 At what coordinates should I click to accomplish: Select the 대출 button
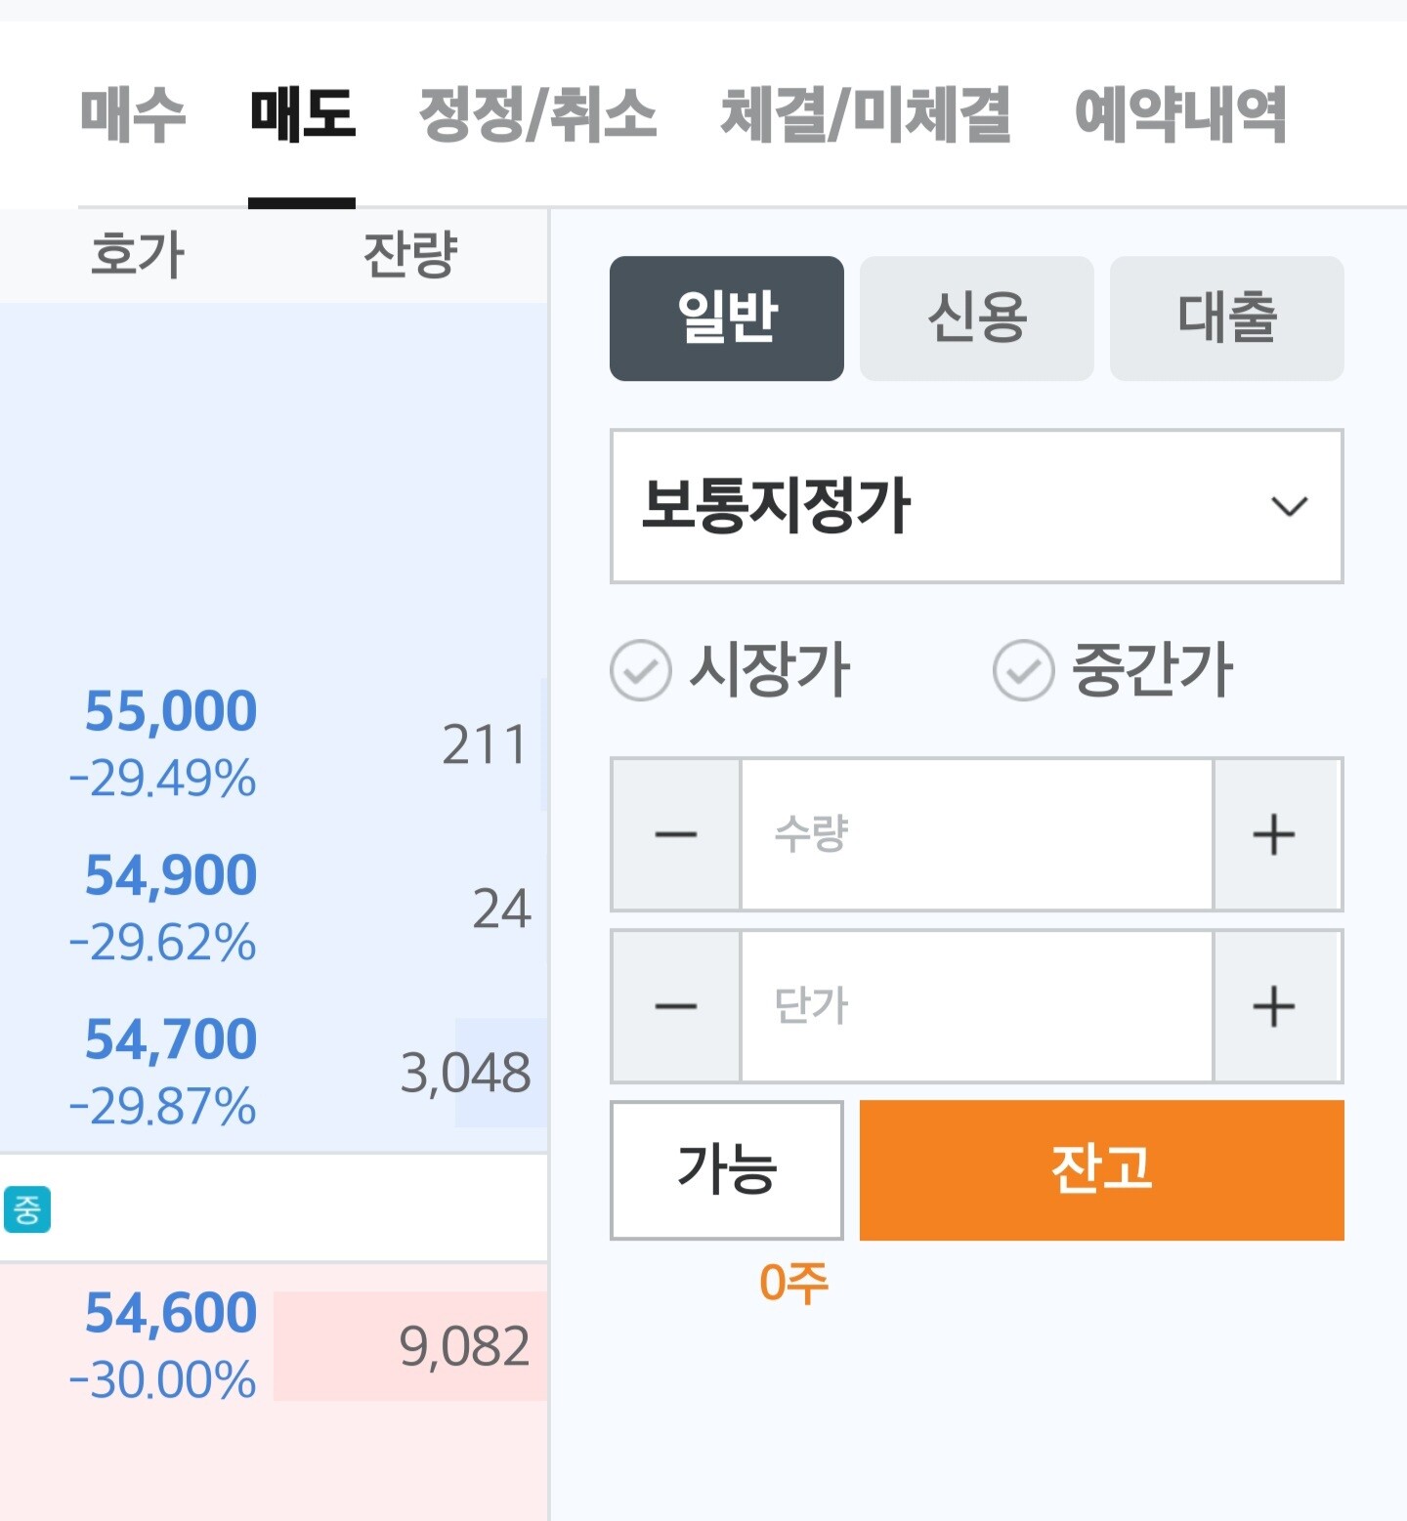1227,318
